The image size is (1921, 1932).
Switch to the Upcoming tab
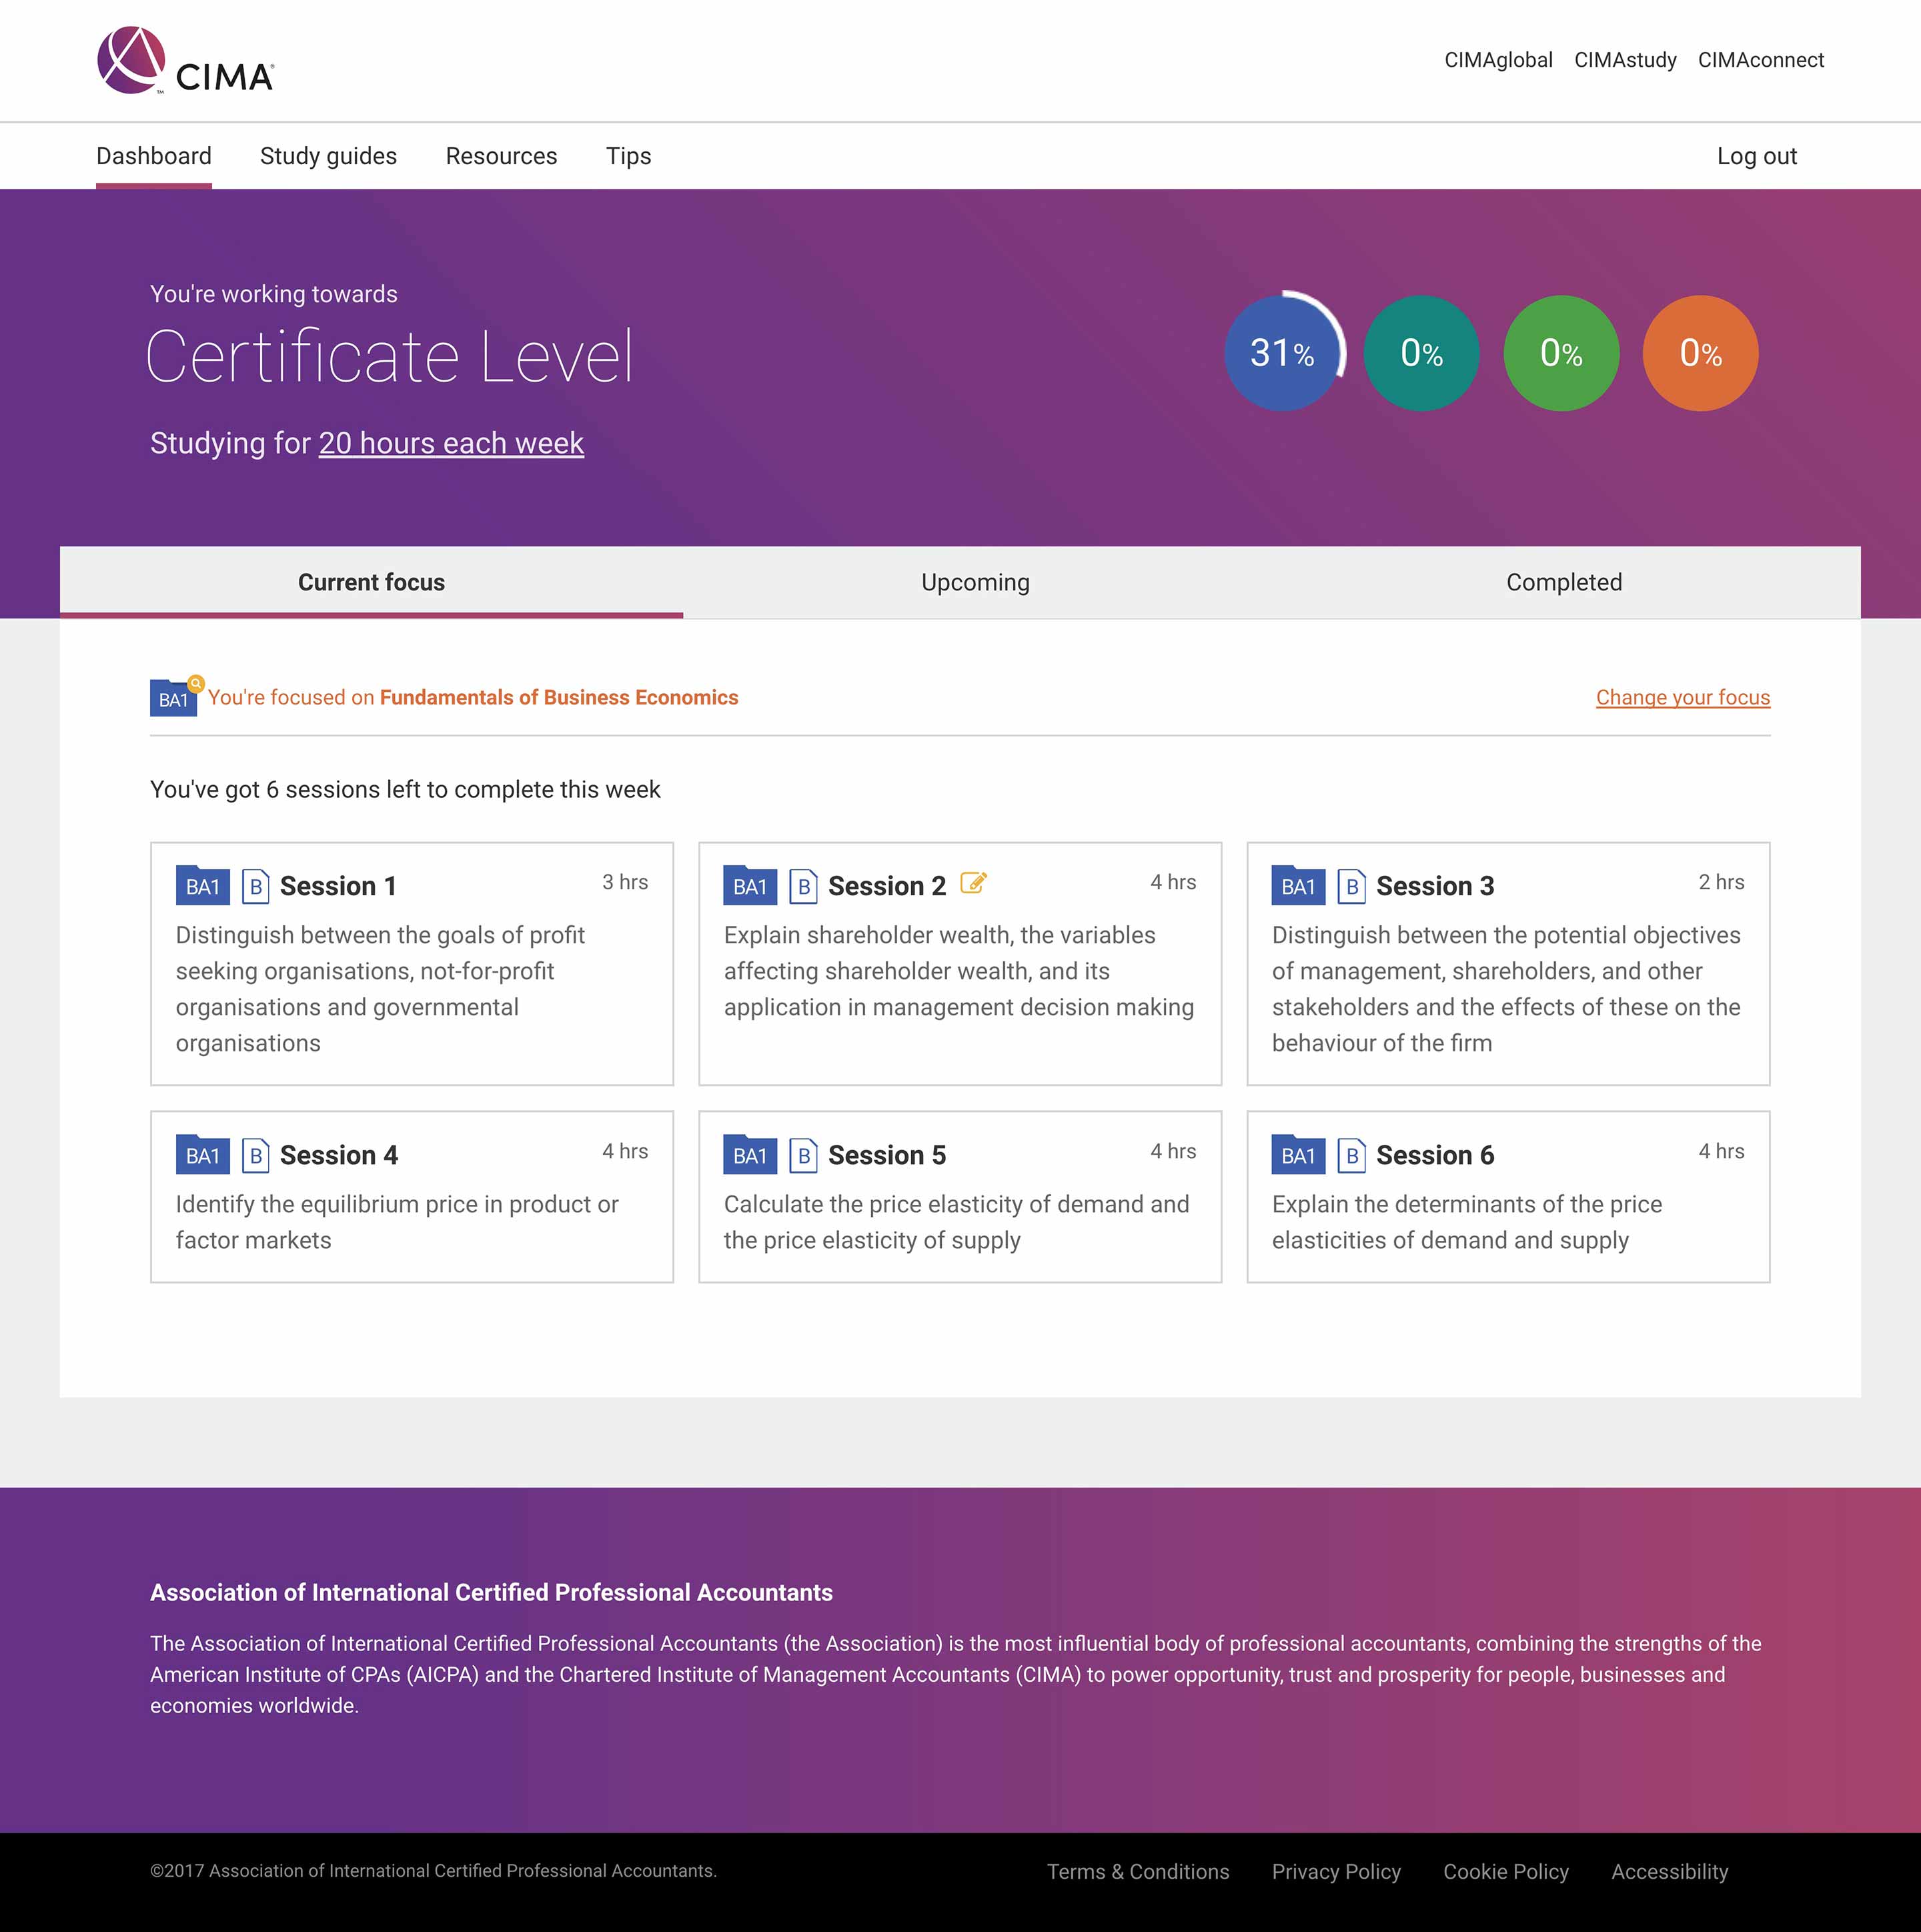pyautogui.click(x=975, y=582)
